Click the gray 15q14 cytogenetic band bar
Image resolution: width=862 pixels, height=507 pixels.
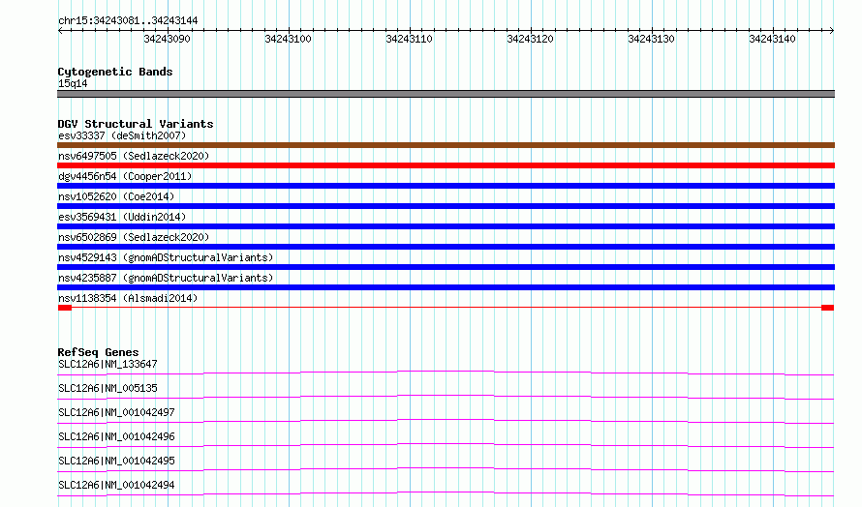click(446, 94)
